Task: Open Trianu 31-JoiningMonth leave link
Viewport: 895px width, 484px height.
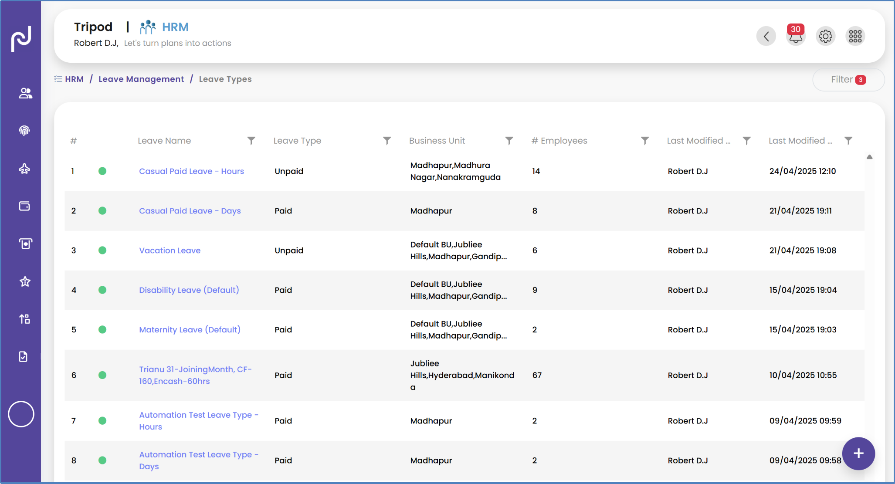Action: 196,375
